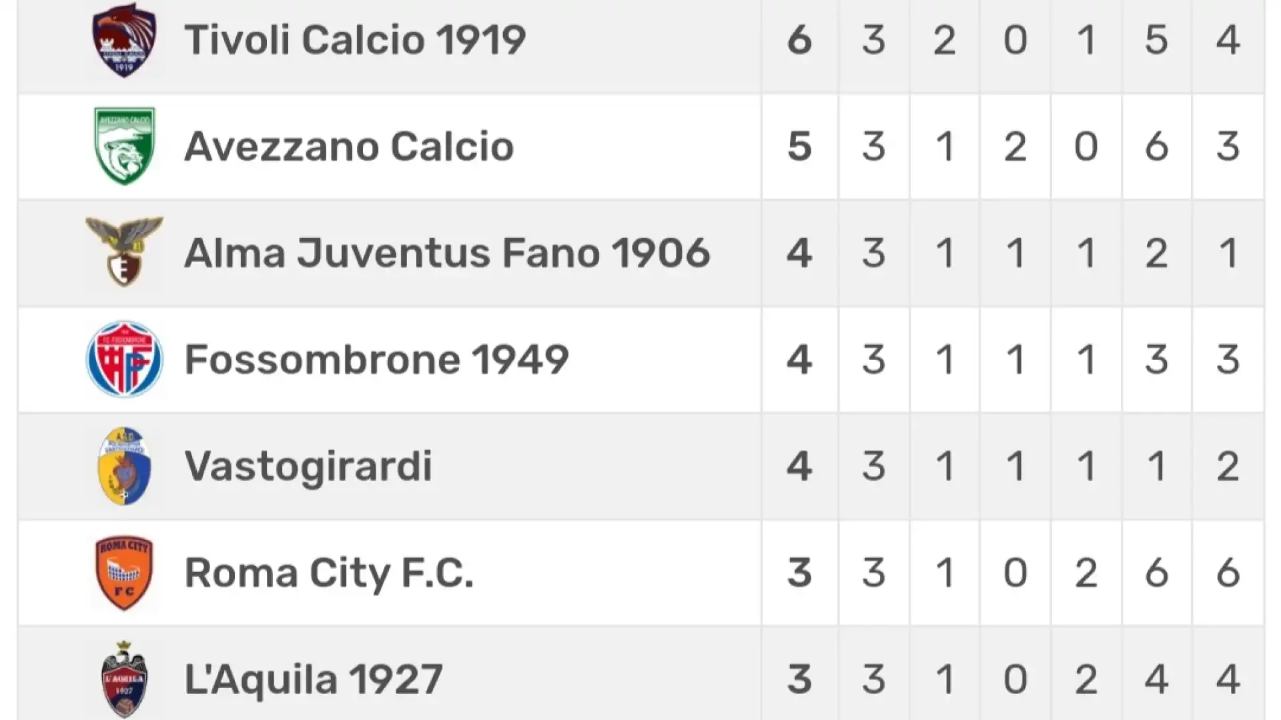The height and width of the screenshot is (720, 1281).
Task: Click the Avezzano Calcio green wolf crest
Action: coord(124,146)
